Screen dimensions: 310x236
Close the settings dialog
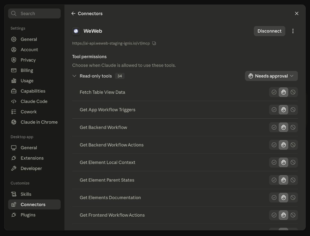(x=297, y=13)
